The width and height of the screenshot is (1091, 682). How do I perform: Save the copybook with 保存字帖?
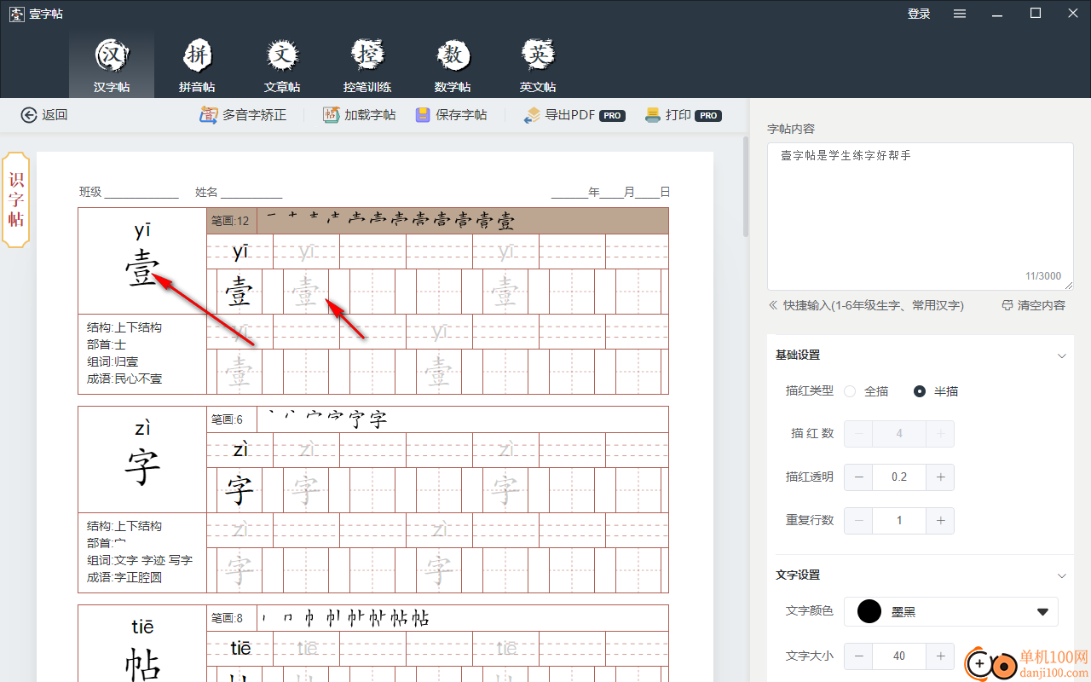point(451,115)
